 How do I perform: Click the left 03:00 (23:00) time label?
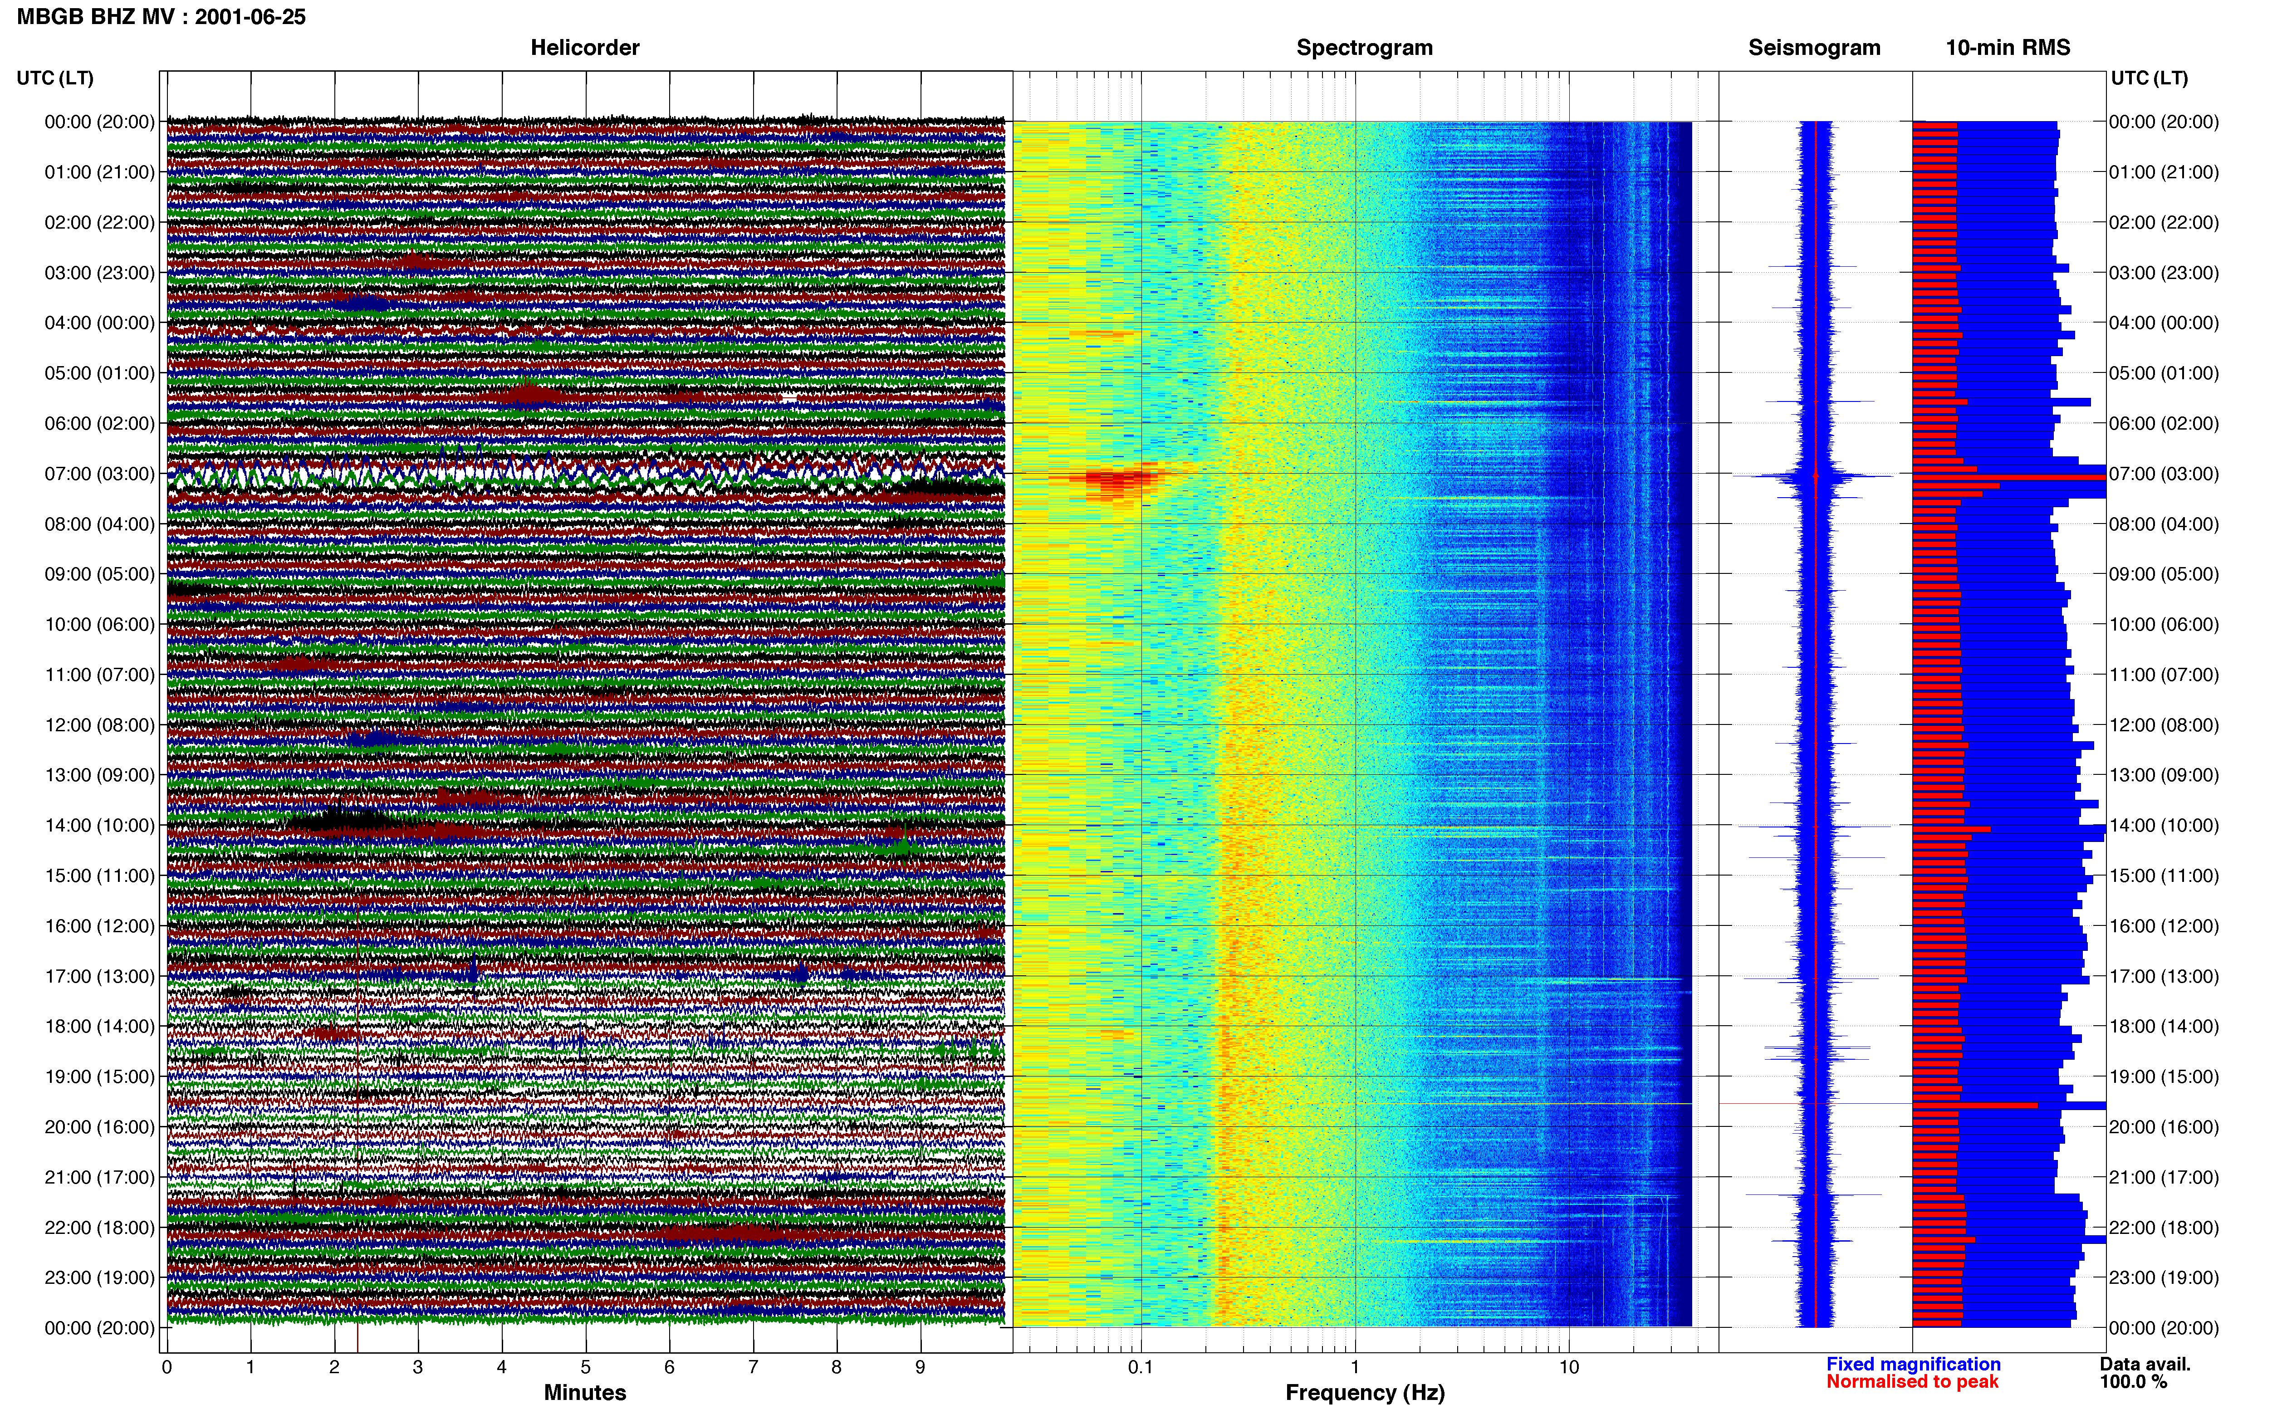[100, 272]
